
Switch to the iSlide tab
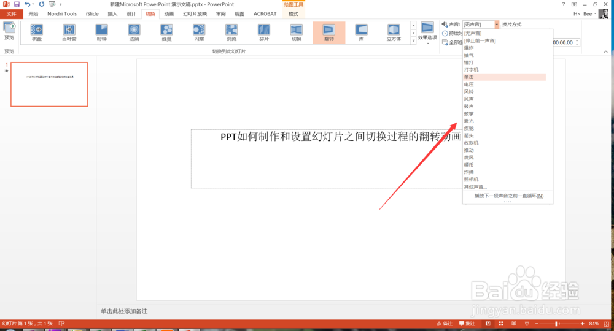(92, 13)
